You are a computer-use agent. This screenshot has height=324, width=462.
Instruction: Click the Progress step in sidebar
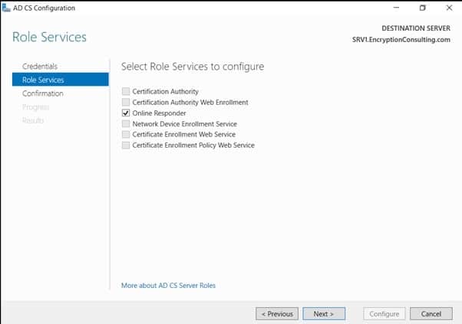tap(35, 107)
